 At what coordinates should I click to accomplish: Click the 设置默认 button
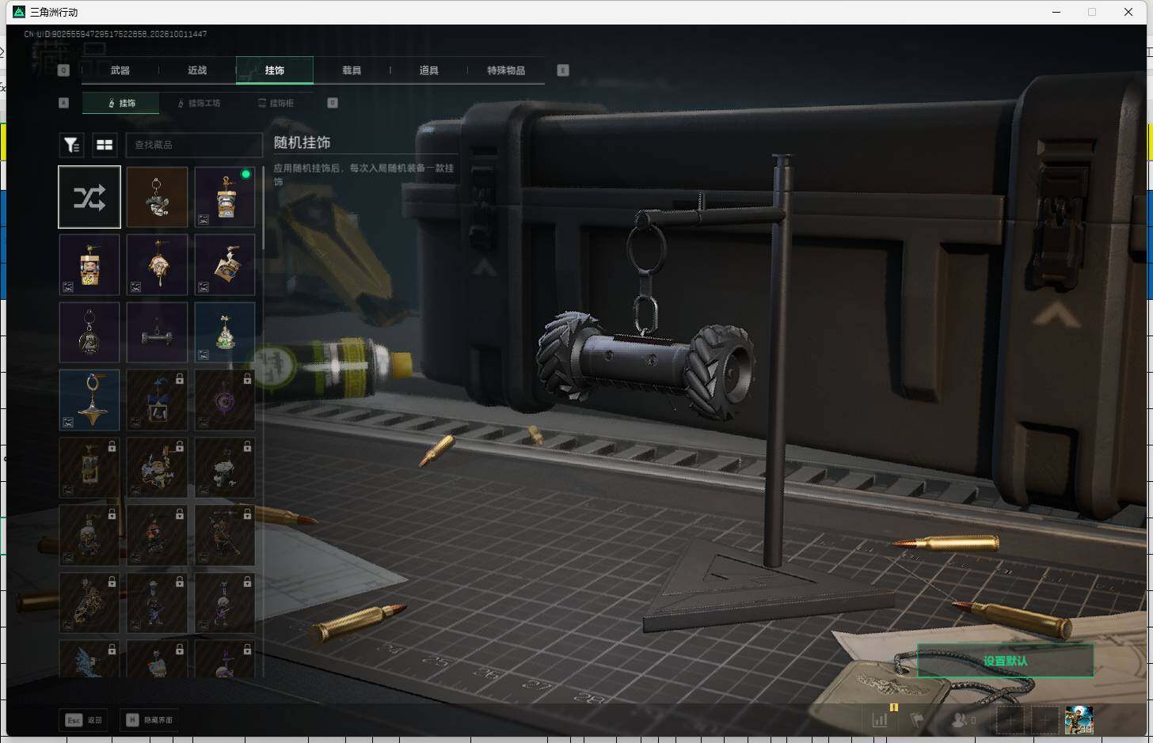(x=1005, y=661)
